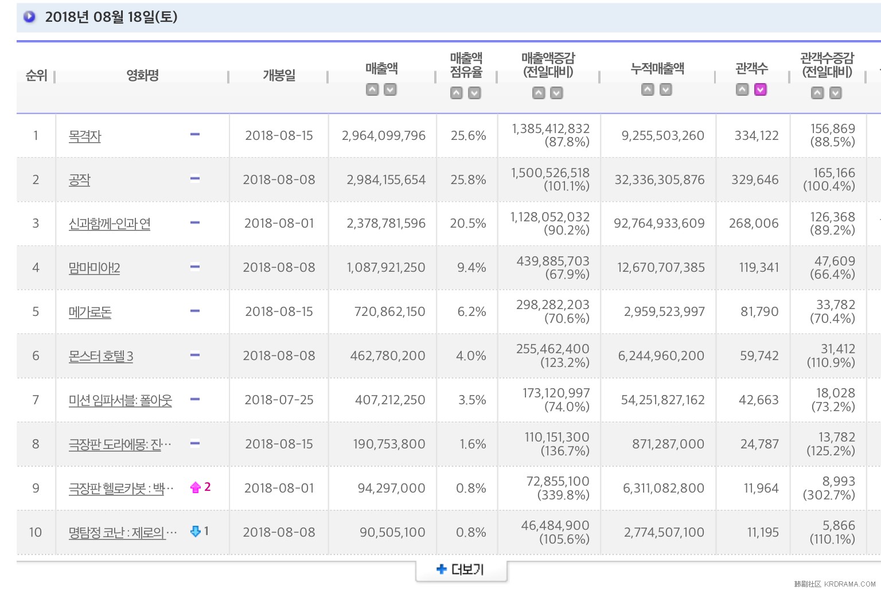Select 신과함께 cumulative revenue 92,764,933,609
881x590 pixels.
pyautogui.click(x=659, y=224)
